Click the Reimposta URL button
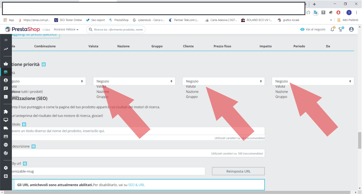The height and width of the screenshot is (194, 362). point(238,171)
